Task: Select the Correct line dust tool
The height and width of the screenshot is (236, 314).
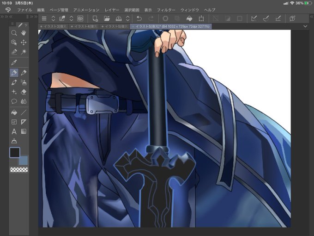Action: click(x=14, y=141)
